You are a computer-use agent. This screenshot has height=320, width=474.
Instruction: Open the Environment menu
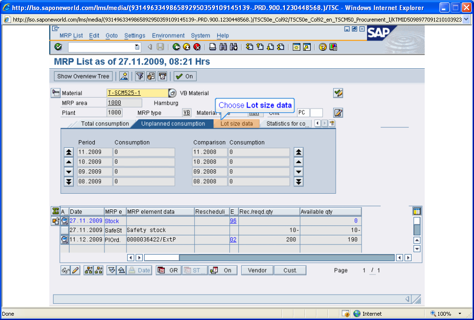168,35
